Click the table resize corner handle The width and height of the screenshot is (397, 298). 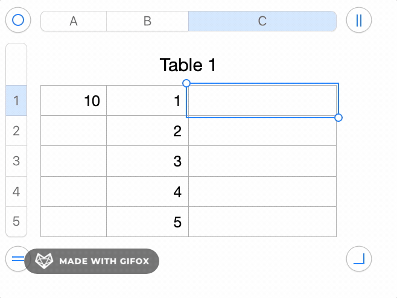coord(359,259)
